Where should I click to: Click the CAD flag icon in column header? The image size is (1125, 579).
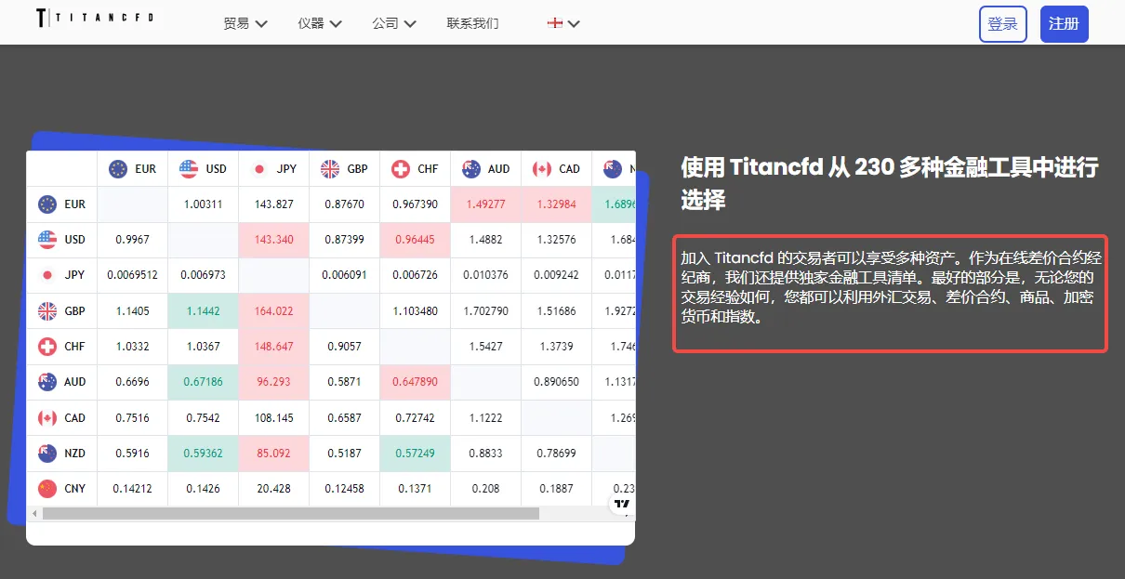[x=542, y=169]
